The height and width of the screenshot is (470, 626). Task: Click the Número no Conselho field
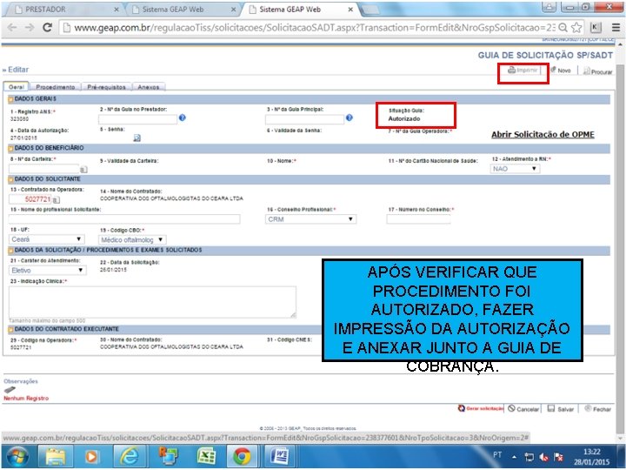418,218
